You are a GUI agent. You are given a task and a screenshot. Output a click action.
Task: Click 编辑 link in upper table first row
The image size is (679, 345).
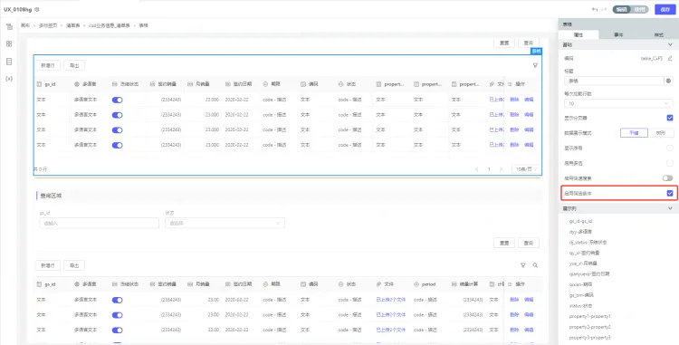(x=529, y=100)
